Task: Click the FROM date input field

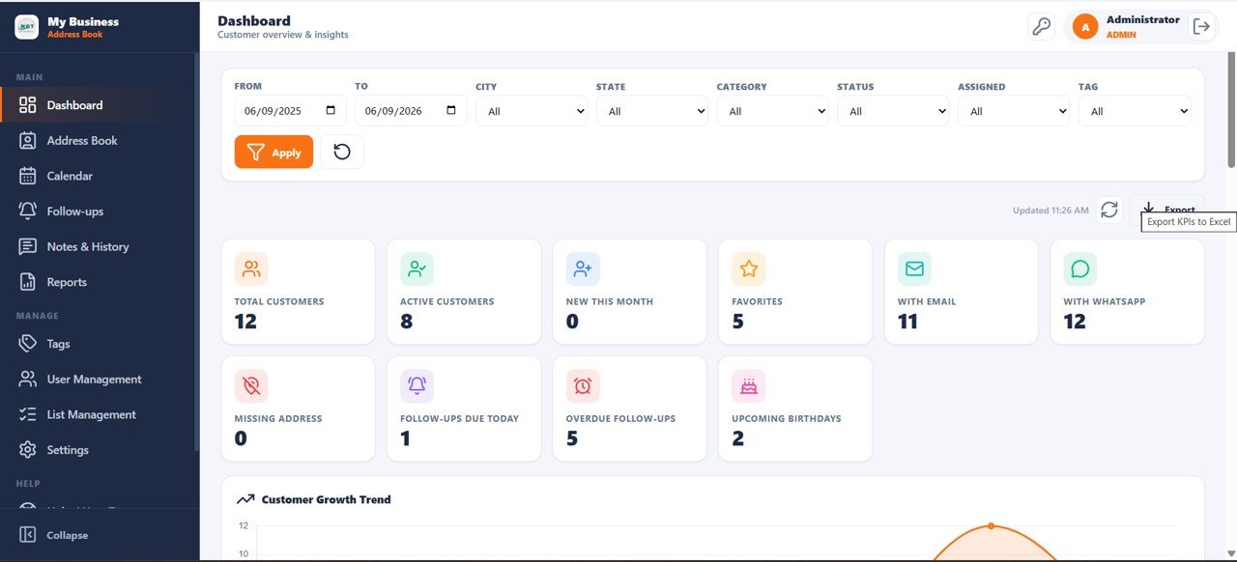Action: click(291, 111)
